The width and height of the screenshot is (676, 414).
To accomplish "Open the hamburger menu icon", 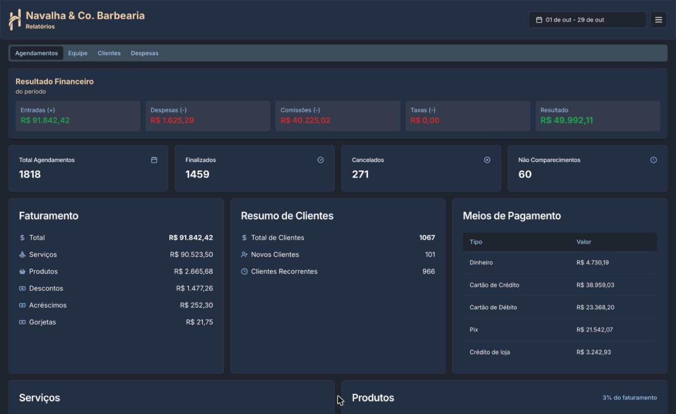I will 659,20.
